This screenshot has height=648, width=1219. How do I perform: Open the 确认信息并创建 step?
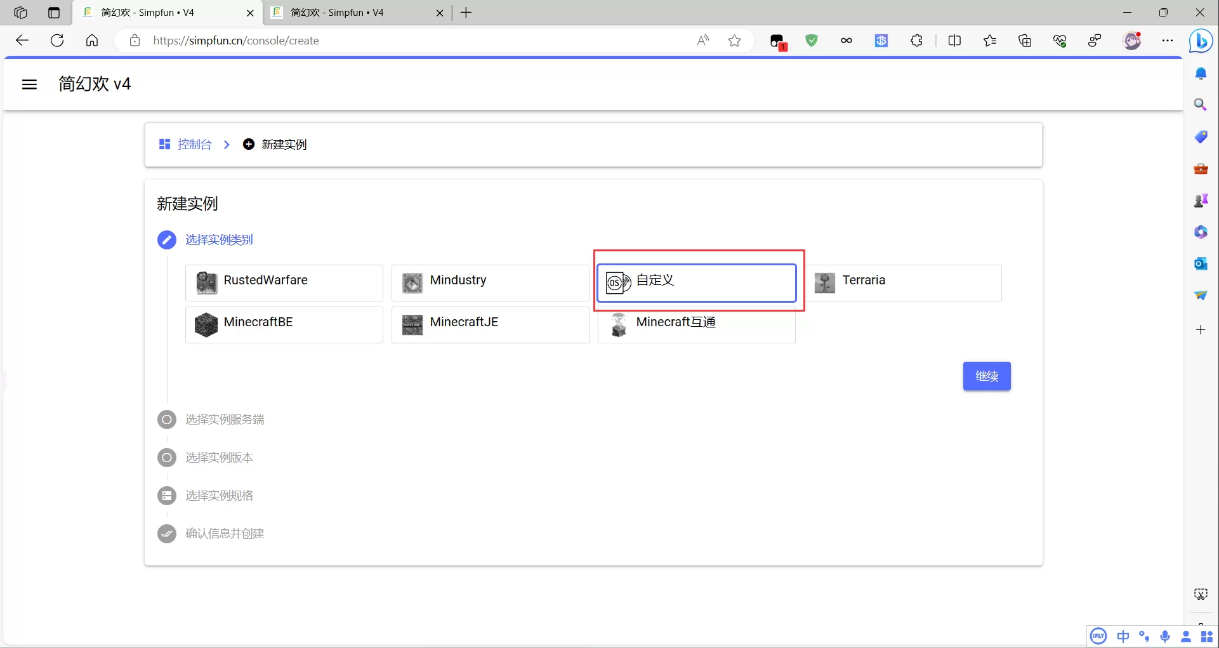click(x=224, y=534)
